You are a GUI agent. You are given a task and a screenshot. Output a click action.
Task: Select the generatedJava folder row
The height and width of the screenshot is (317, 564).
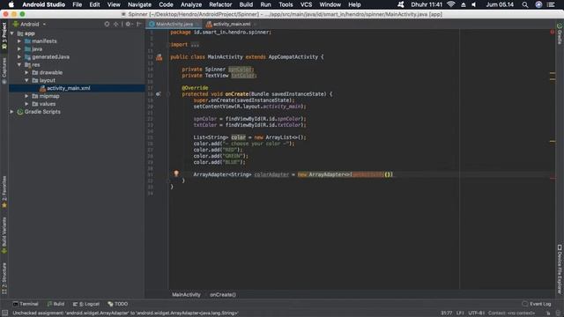tap(77, 57)
